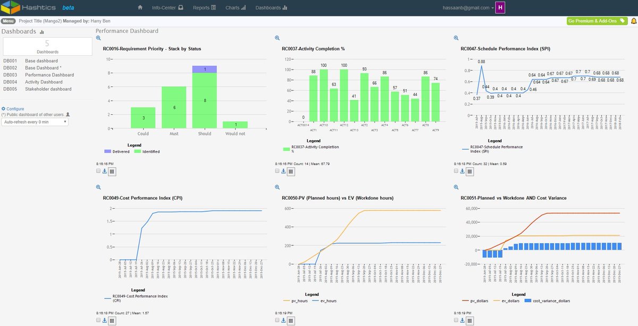The image size is (638, 326).
Task: Show data grid for RC0016 chart
Action: click(112, 171)
